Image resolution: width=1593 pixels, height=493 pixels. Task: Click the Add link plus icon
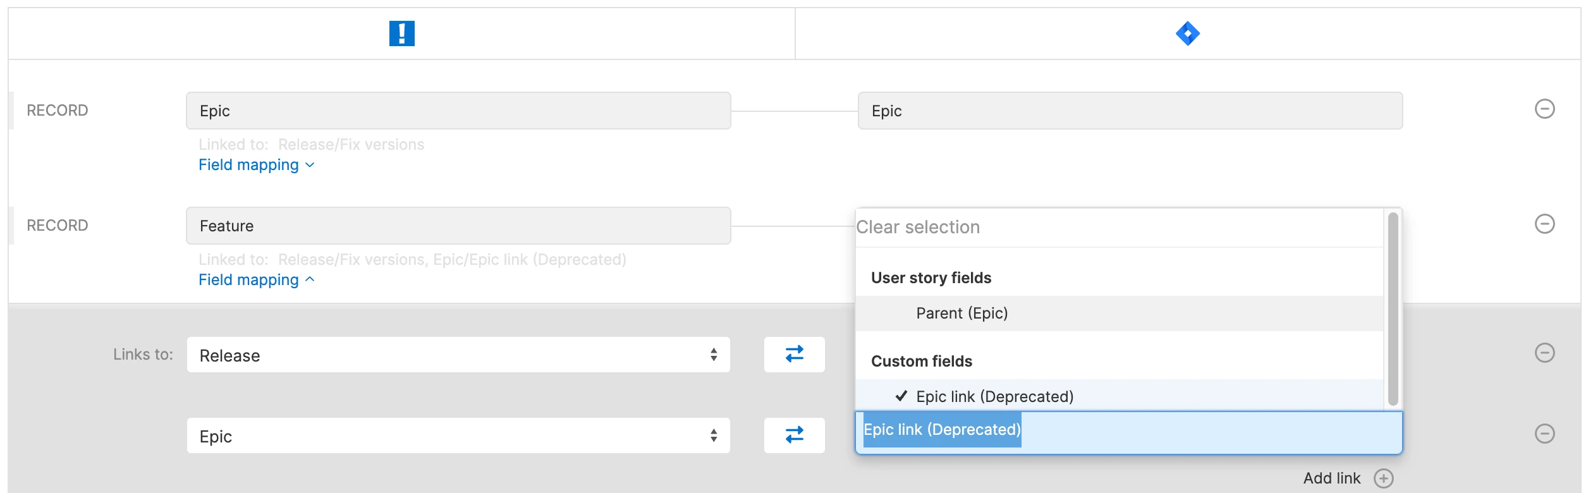coord(1383,478)
